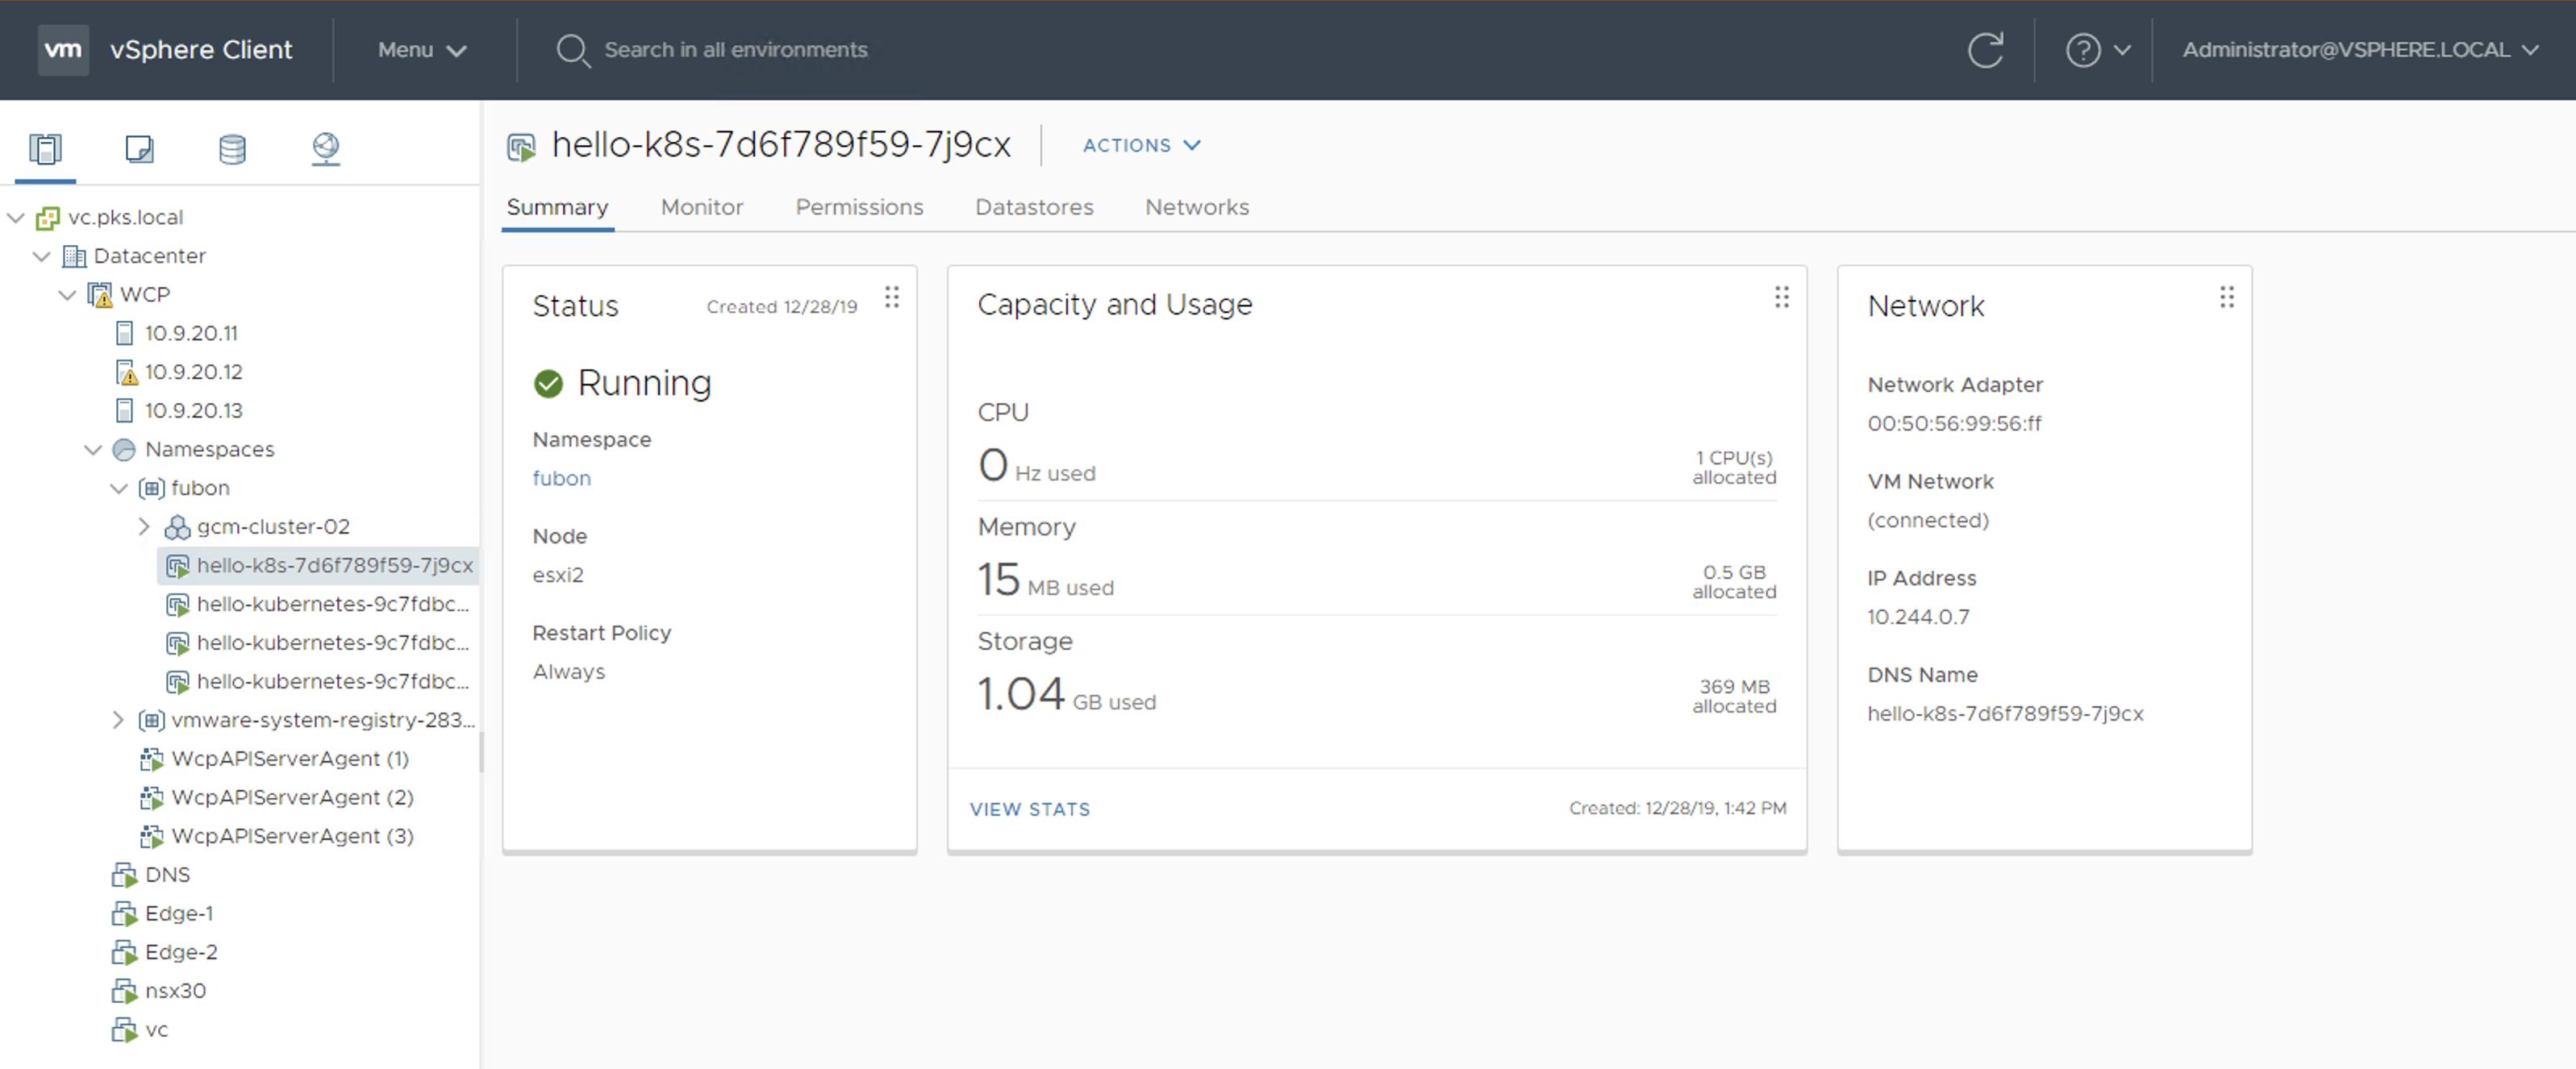Switch to VMs and Templates view icon
This screenshot has height=1069, width=2576.
139,149
